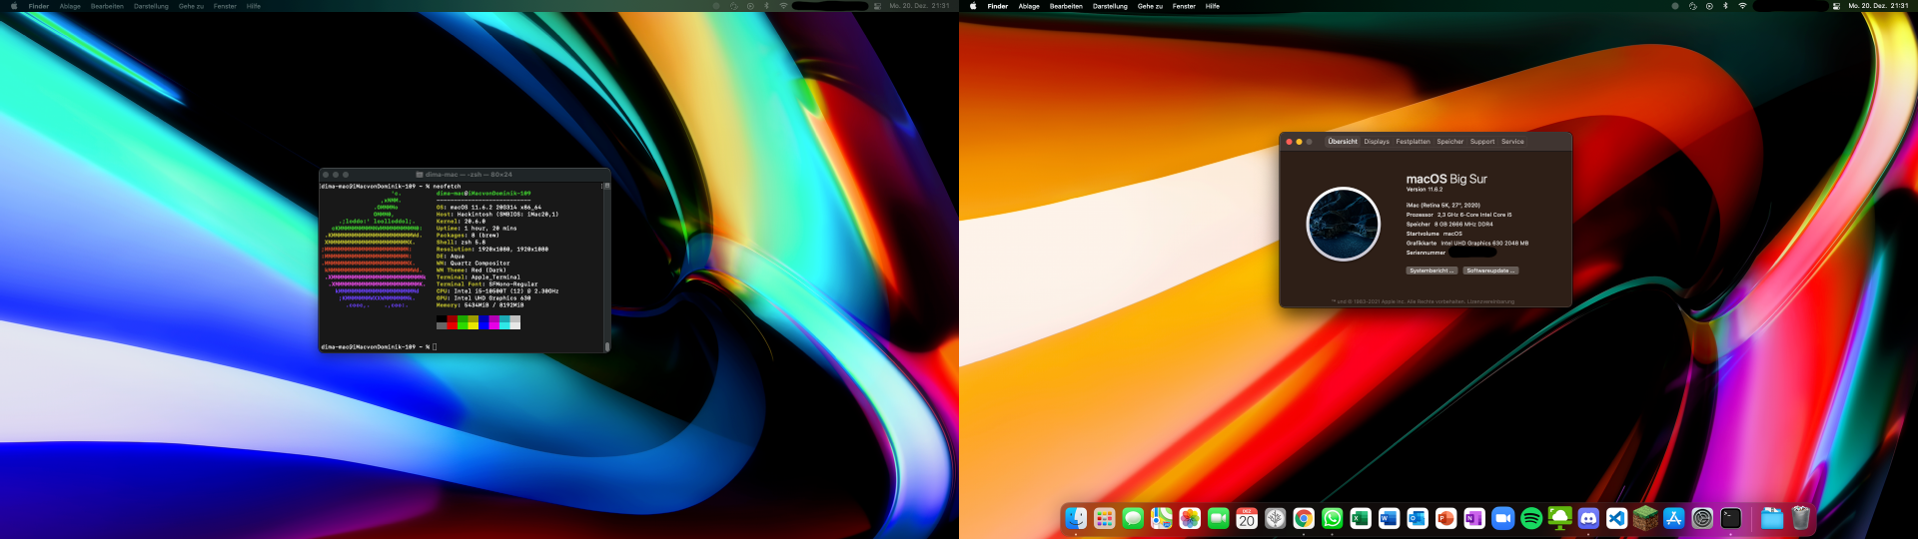
Task: Launch WhatsApp from the dock
Action: pyautogui.click(x=1333, y=518)
